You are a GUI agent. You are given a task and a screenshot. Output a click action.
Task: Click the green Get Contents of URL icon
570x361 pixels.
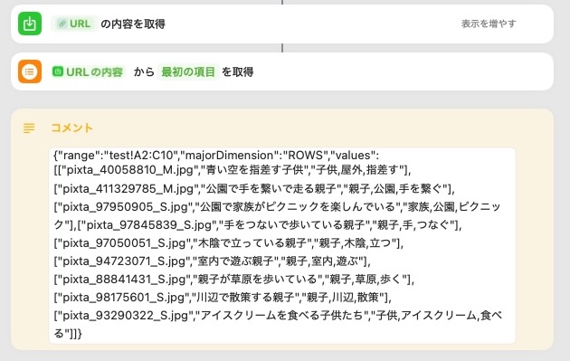(30, 24)
